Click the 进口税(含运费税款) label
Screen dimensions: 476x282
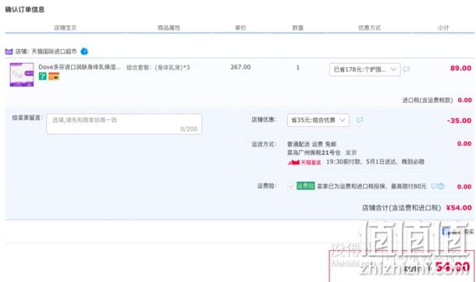428,100
